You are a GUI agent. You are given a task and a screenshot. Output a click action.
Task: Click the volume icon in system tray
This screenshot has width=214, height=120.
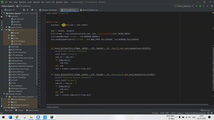190,117
